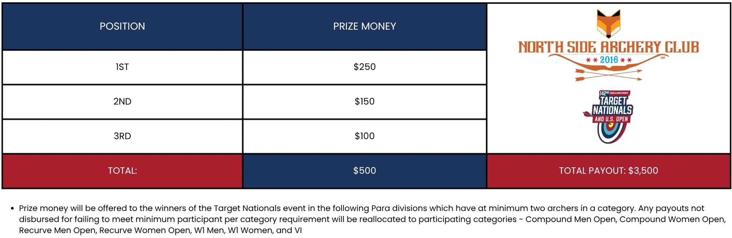
Task: Click the TOTAL PAYOUT: $3,500 banner
Action: click(608, 171)
